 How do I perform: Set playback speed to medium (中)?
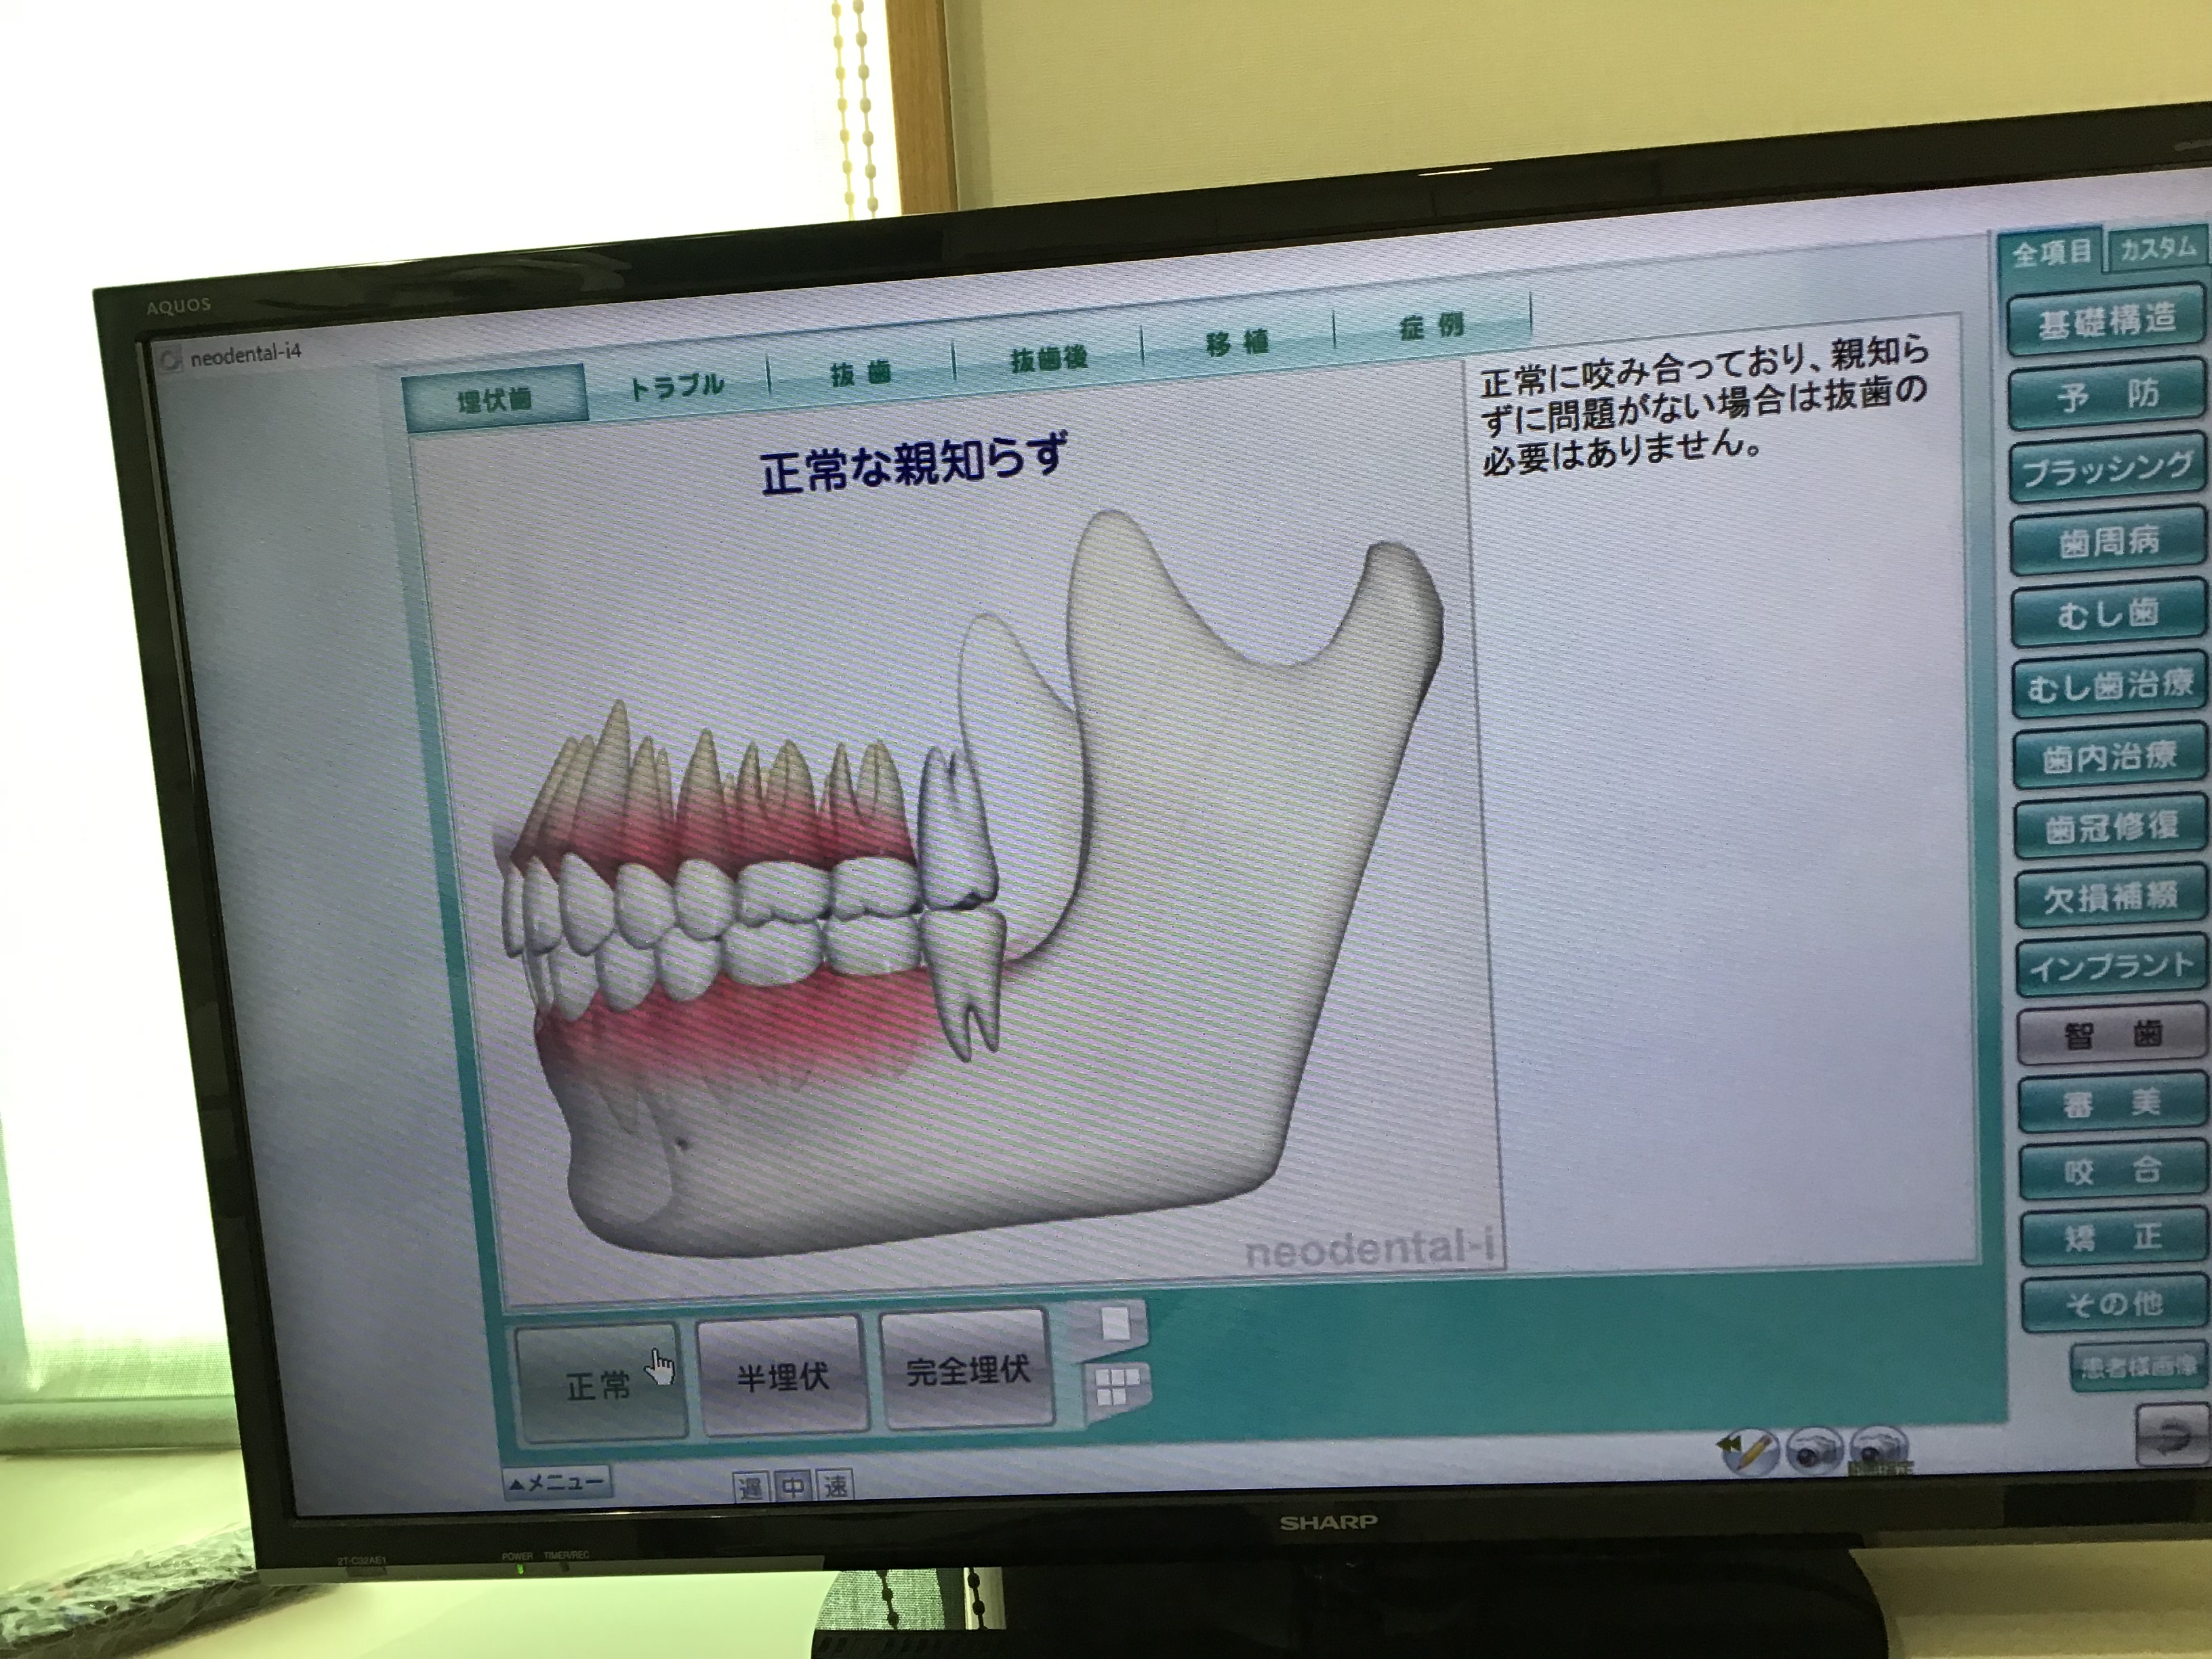[x=793, y=1486]
